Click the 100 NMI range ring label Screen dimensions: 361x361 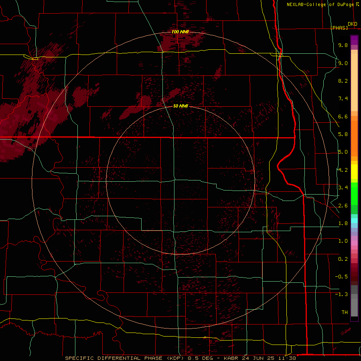point(180,32)
